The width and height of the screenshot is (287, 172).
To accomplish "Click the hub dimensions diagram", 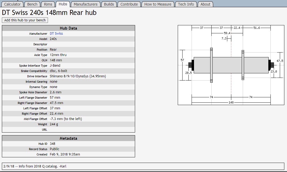I will (231, 65).
